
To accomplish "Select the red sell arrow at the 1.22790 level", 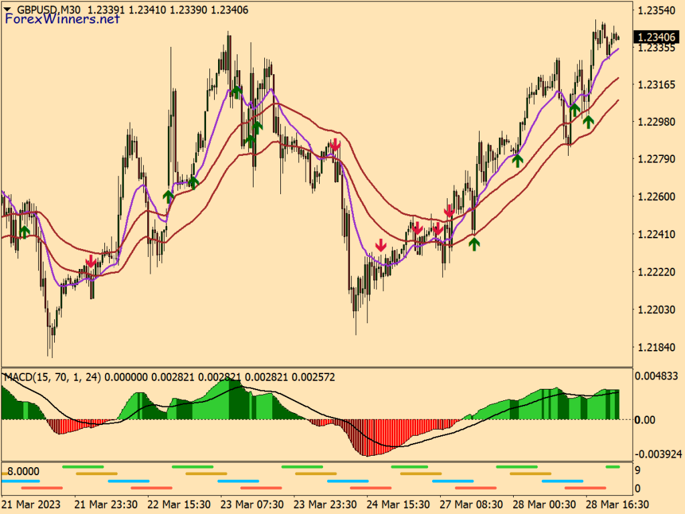I will coord(335,145).
